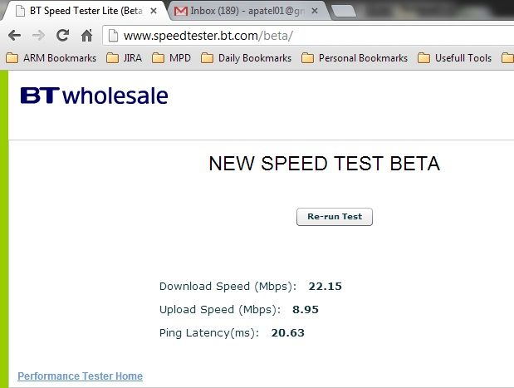This screenshot has width=514, height=388.
Task: Click the Ping Latency(ms) label
Action: point(209,333)
